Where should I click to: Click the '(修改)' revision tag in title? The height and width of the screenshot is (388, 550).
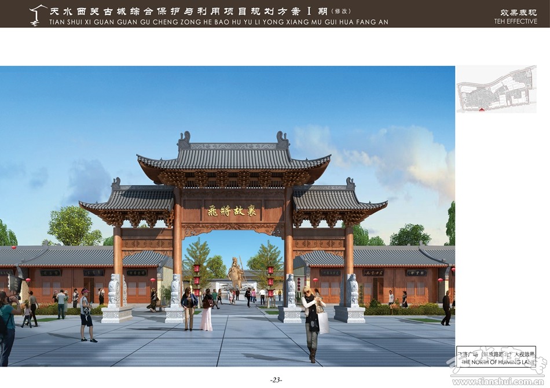341,11
